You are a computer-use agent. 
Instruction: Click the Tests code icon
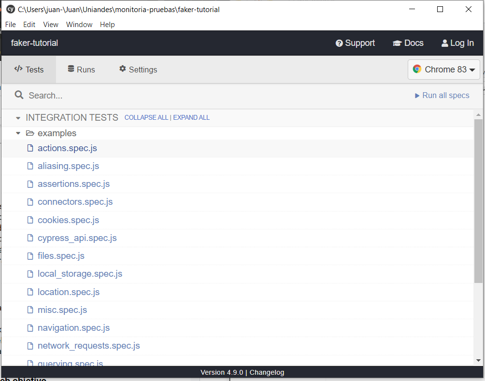point(18,69)
